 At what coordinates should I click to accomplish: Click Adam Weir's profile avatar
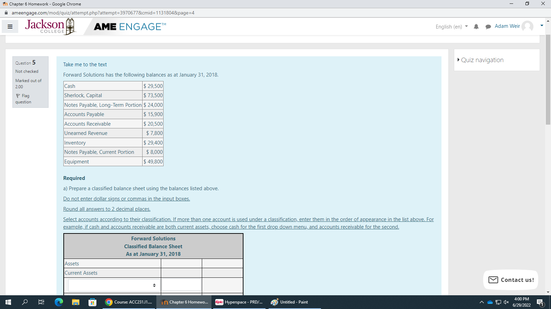[527, 26]
